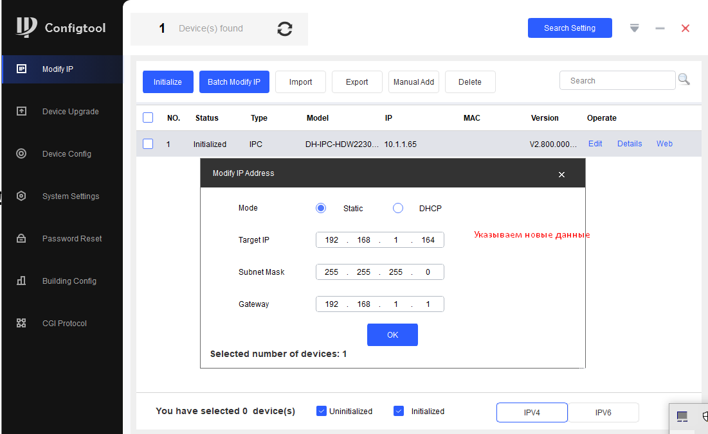
Task: Click the Export button
Action: tap(357, 82)
